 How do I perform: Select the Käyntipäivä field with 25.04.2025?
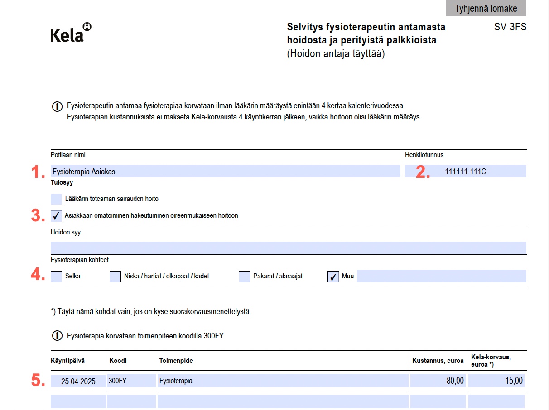coord(78,381)
